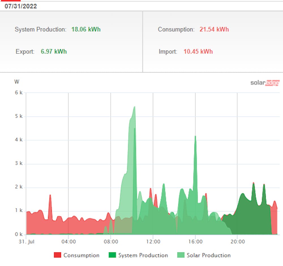Click the red Consumption legend swatch
Image resolution: width=283 pixels, height=266 pixels.
[x=57, y=255]
